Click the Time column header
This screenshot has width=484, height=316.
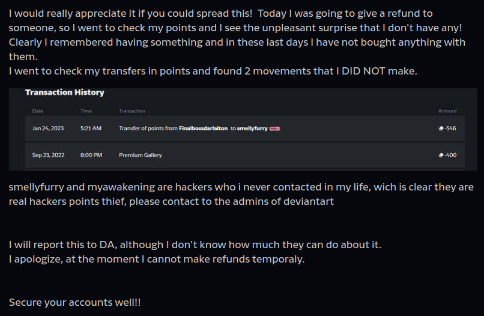point(86,111)
